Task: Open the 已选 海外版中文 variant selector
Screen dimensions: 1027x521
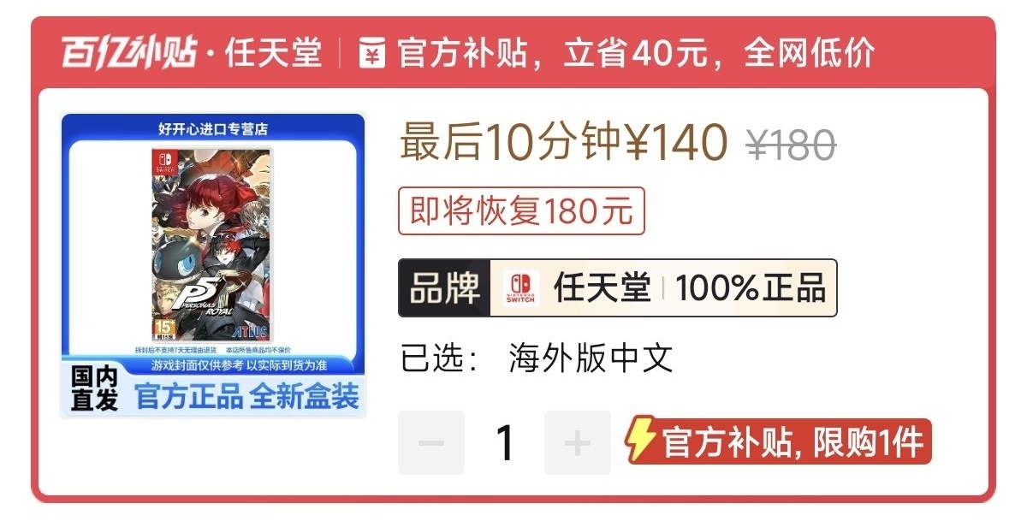Action: [x=537, y=358]
